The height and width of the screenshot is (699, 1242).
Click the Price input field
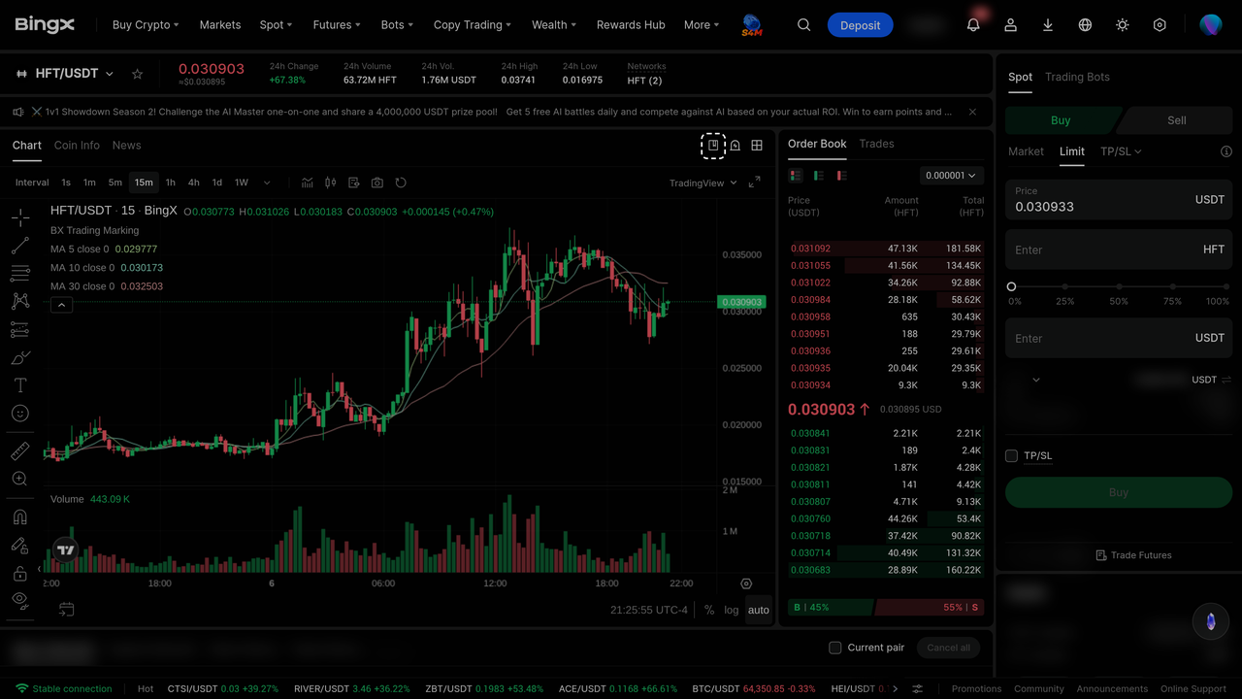coord(1119,200)
